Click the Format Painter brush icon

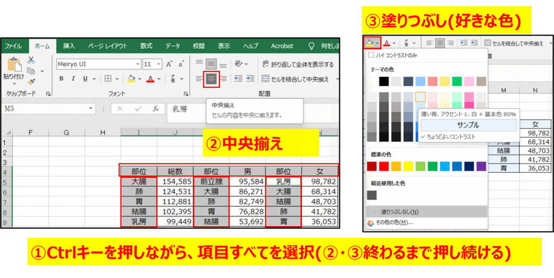point(31,82)
